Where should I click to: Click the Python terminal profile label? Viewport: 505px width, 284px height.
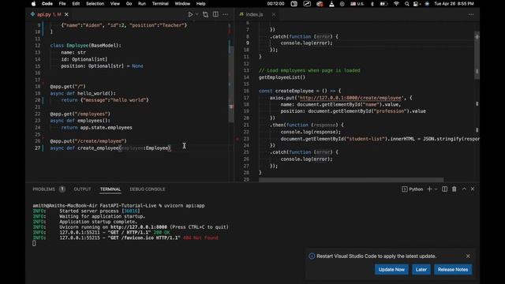pos(412,189)
